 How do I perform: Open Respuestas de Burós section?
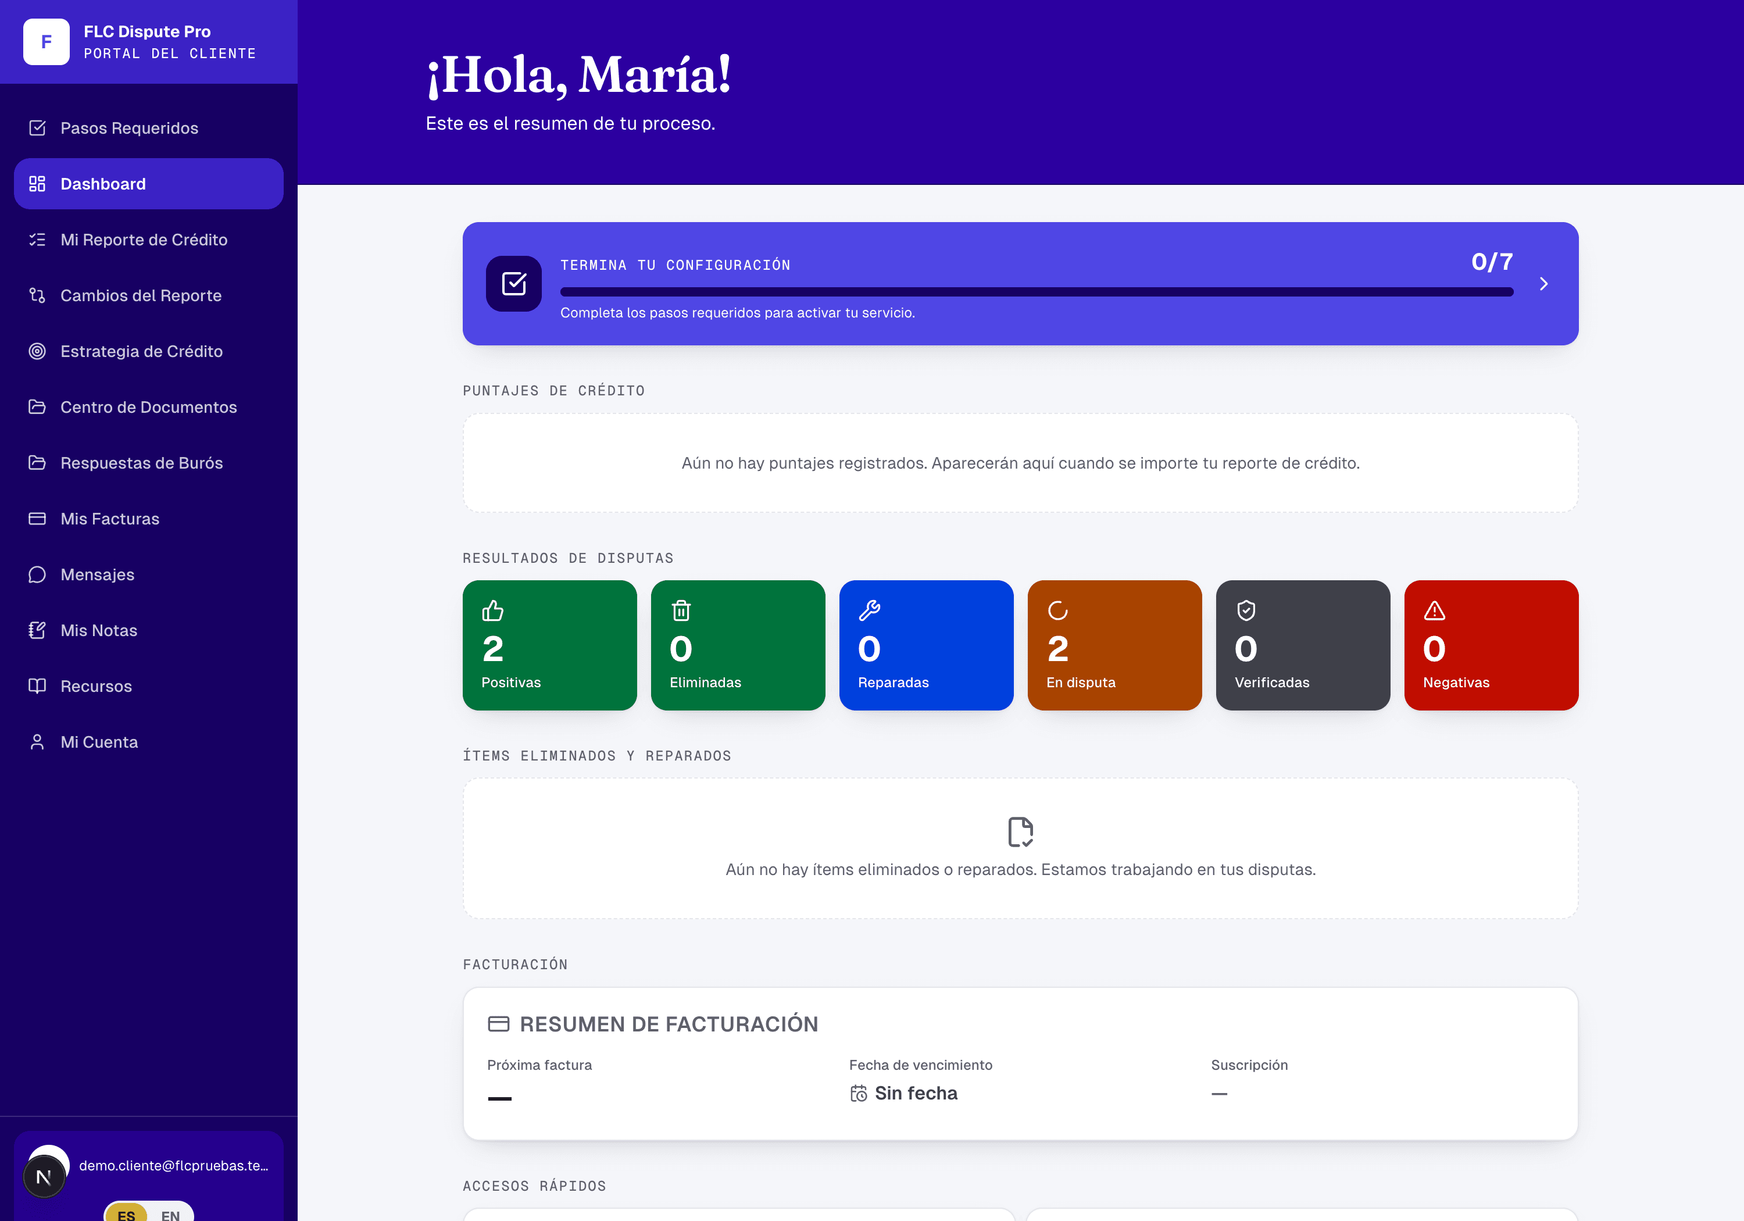[x=149, y=463]
